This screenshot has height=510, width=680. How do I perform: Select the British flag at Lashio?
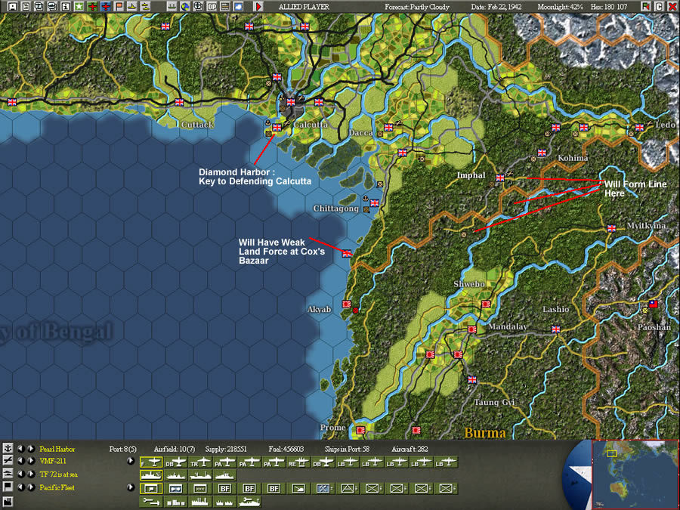click(555, 329)
